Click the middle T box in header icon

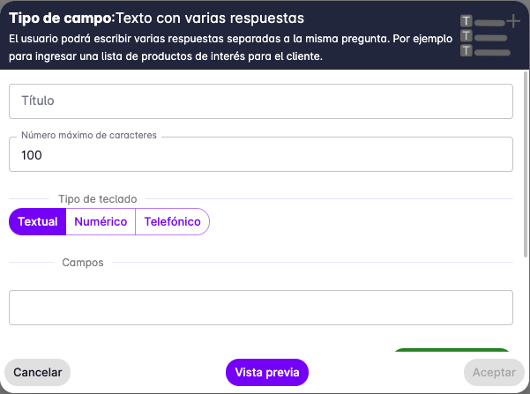click(x=467, y=36)
